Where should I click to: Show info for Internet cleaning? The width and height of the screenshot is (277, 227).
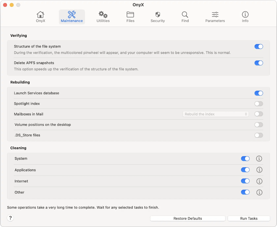[259, 181]
